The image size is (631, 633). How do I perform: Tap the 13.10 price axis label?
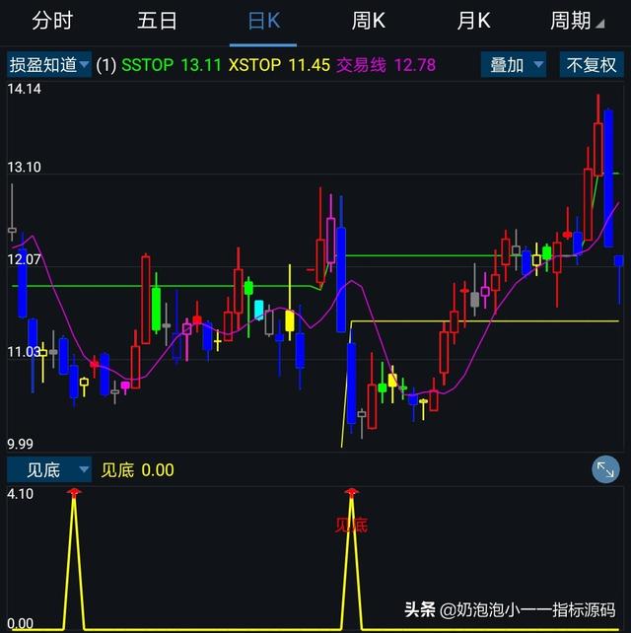pos(25,168)
